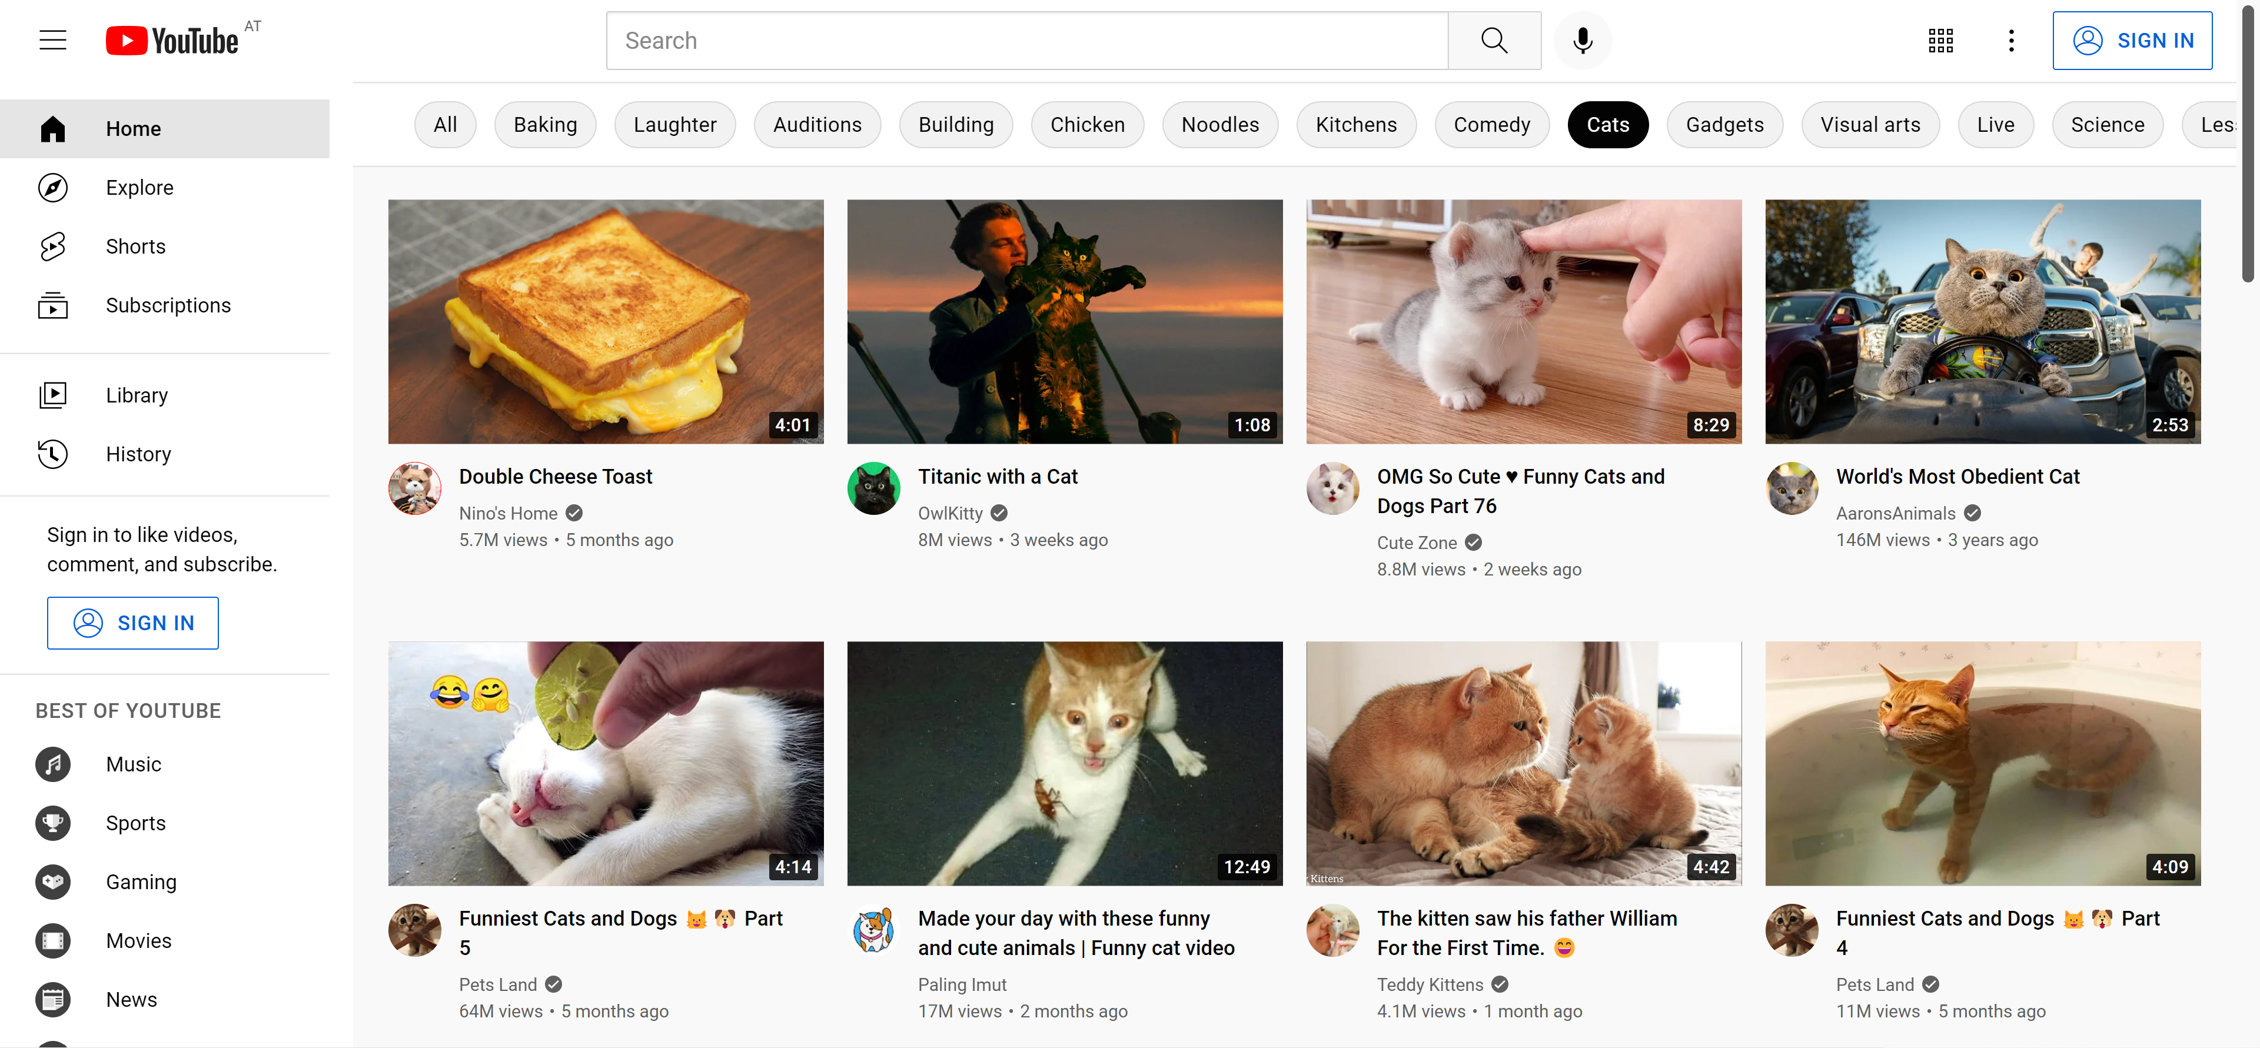The image size is (2260, 1048).
Task: Open the three-dot settings menu
Action: click(x=2011, y=41)
